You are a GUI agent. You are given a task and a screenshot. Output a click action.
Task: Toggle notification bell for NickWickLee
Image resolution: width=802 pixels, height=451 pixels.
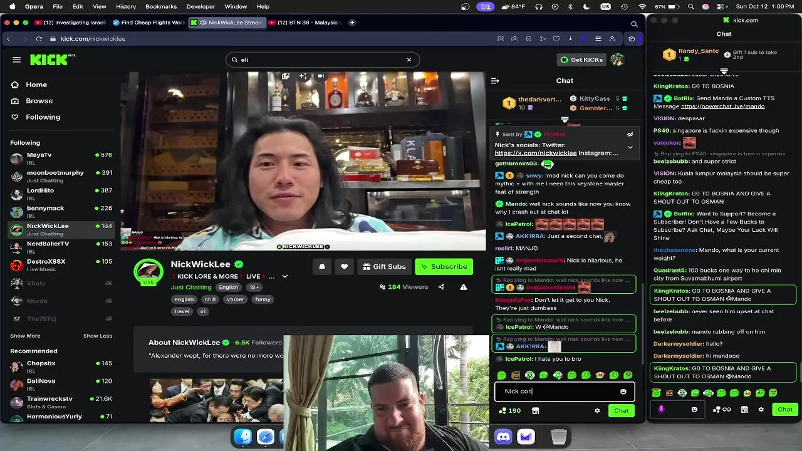(x=322, y=266)
